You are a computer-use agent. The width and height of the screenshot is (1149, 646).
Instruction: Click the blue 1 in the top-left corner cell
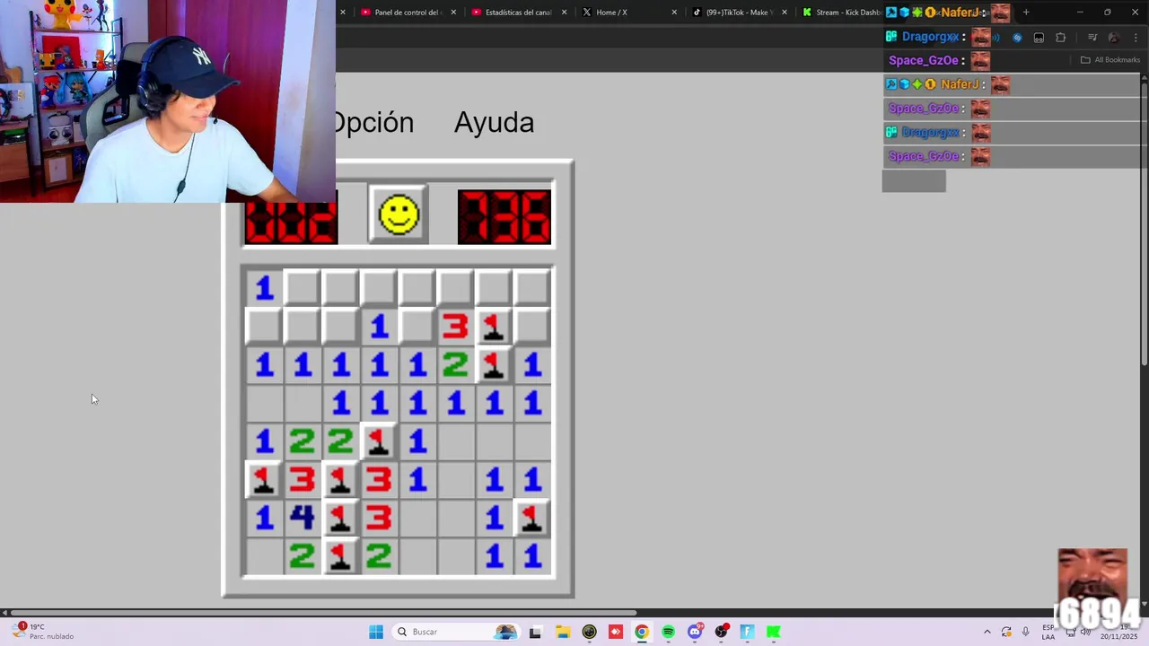pyautogui.click(x=264, y=288)
